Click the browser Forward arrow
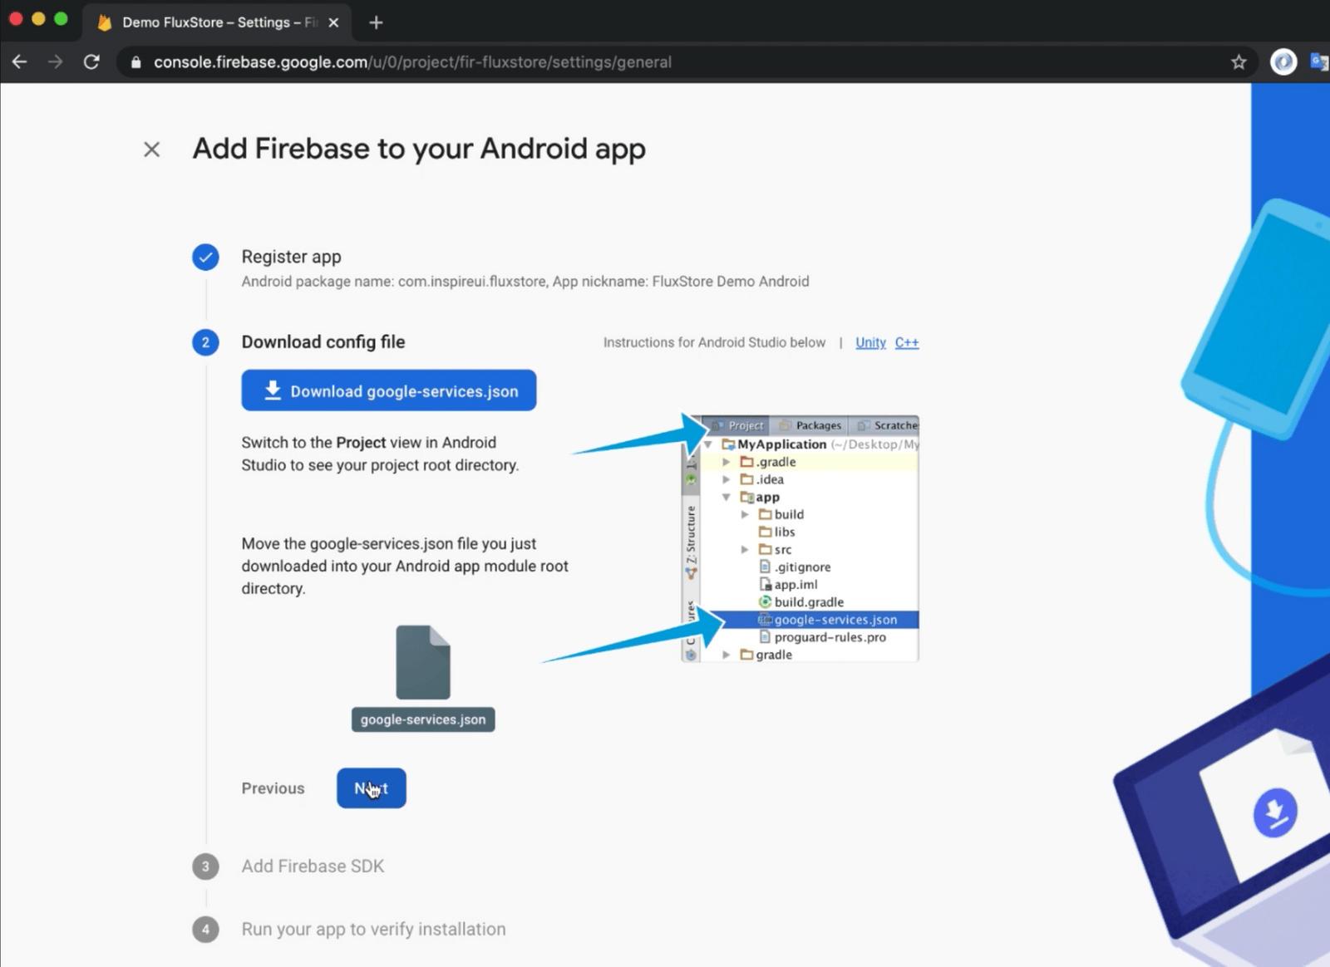 [x=56, y=62]
